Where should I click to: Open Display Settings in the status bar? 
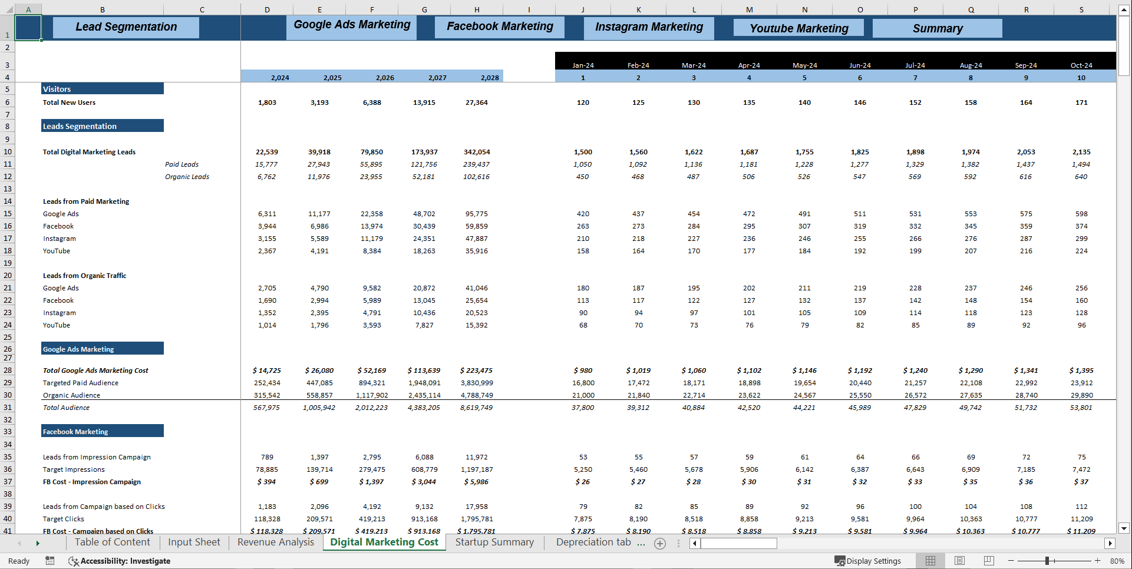tap(867, 560)
